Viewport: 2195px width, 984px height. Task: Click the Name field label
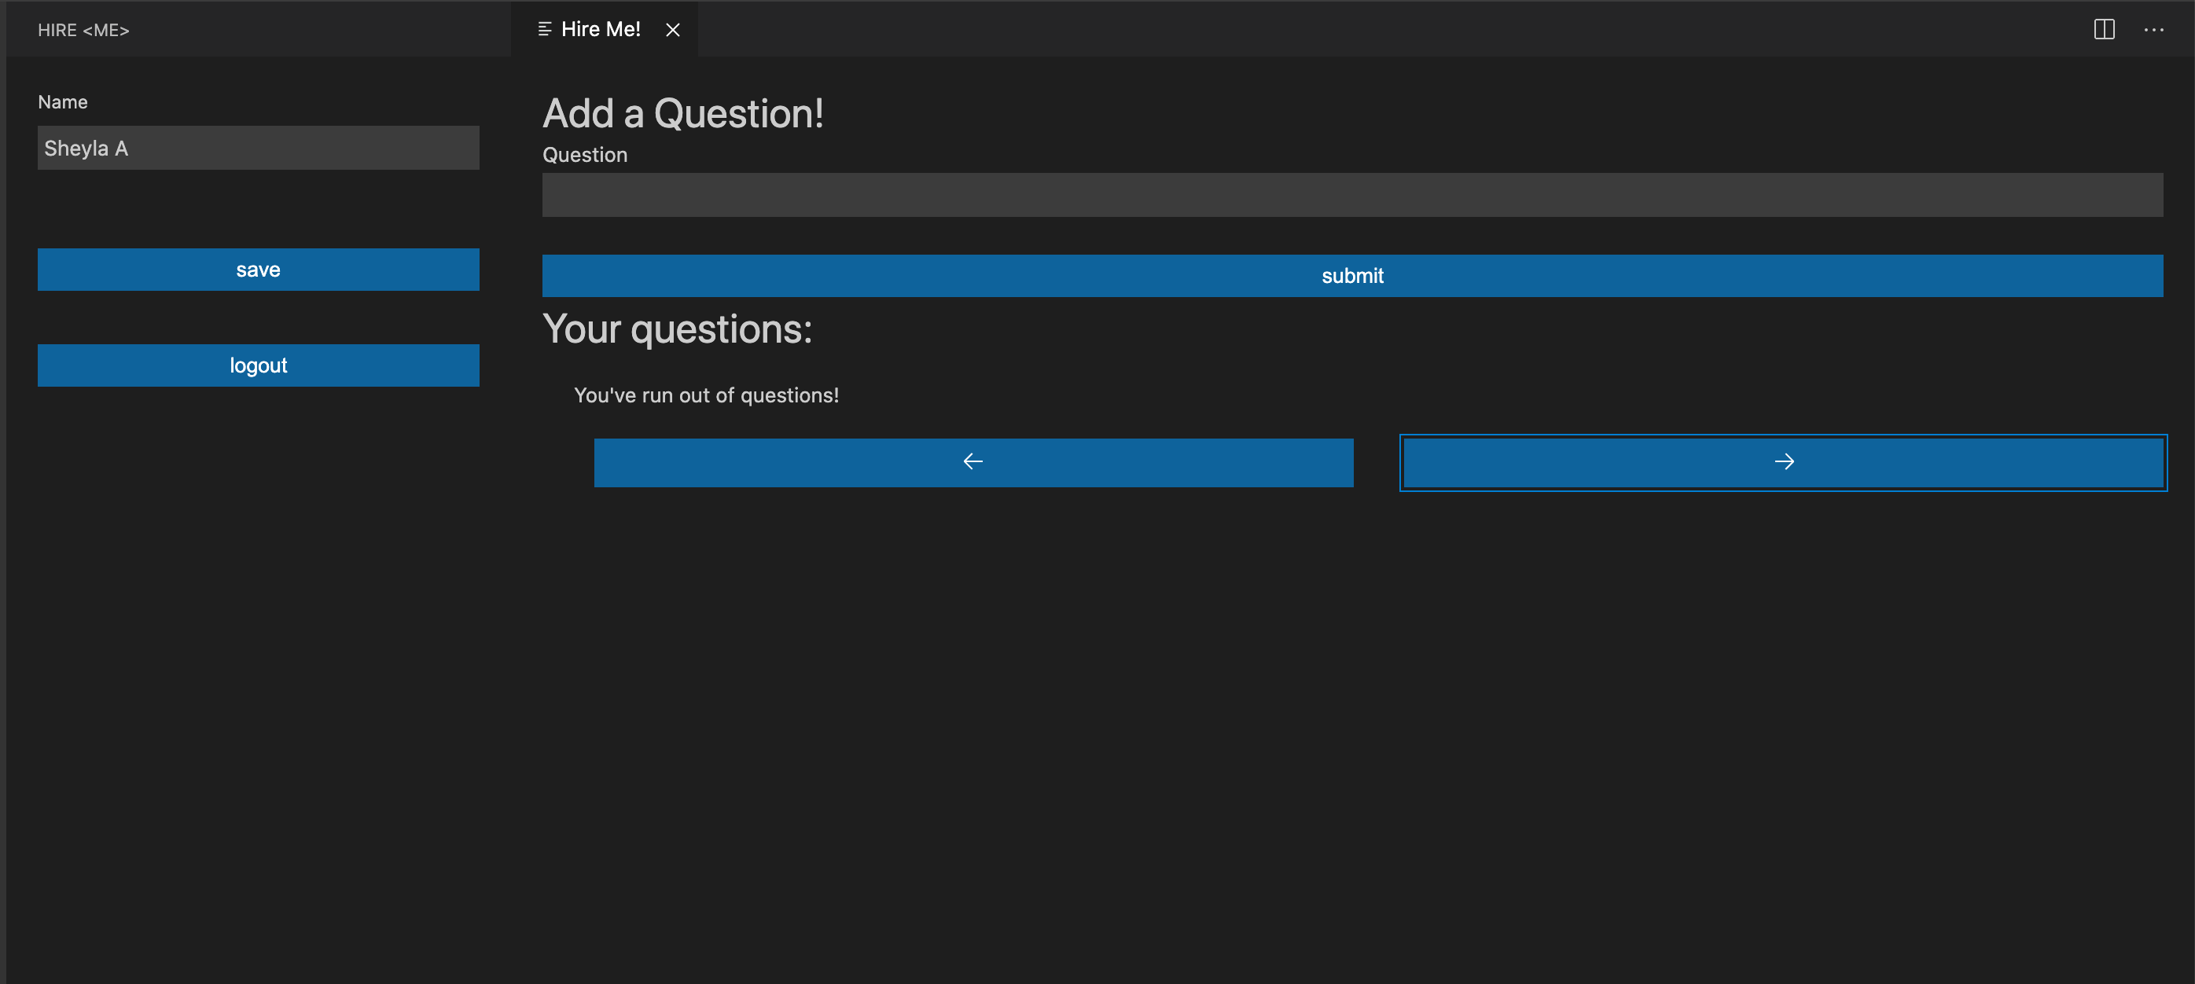pos(63,102)
